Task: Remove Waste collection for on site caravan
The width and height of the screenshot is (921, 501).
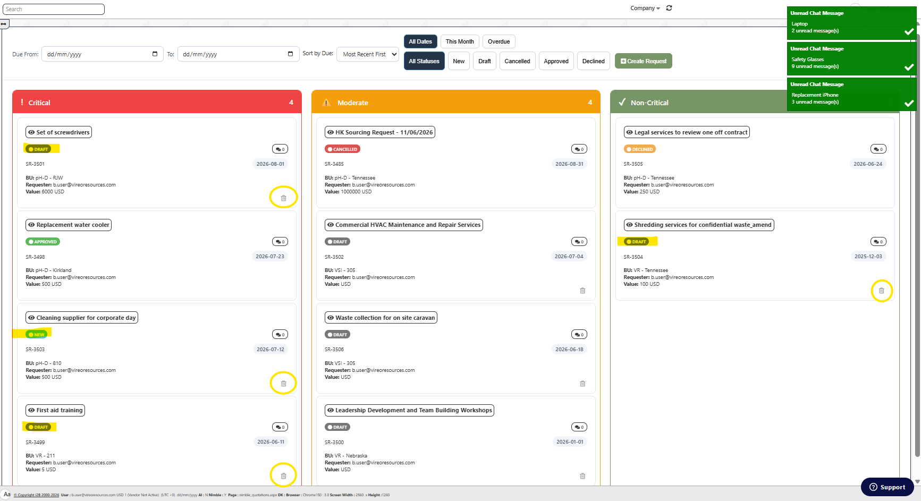Action: (x=582, y=383)
